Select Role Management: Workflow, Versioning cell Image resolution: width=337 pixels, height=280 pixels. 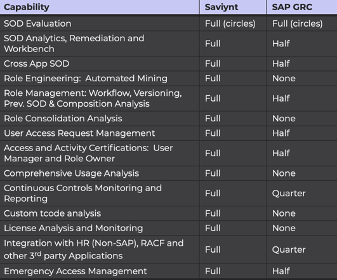(x=100, y=98)
